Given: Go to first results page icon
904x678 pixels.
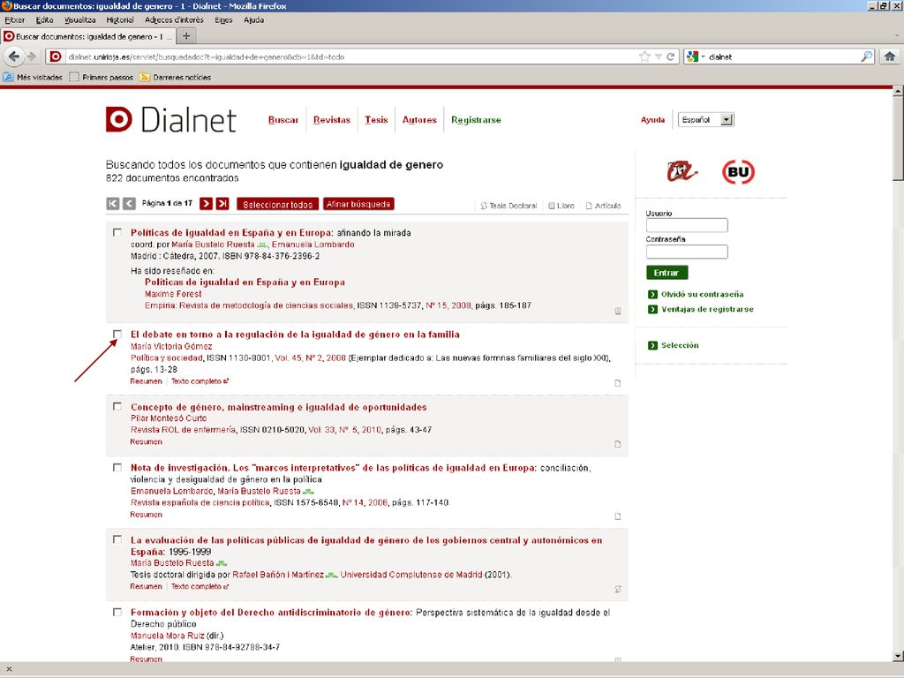Looking at the screenshot, I should [113, 204].
